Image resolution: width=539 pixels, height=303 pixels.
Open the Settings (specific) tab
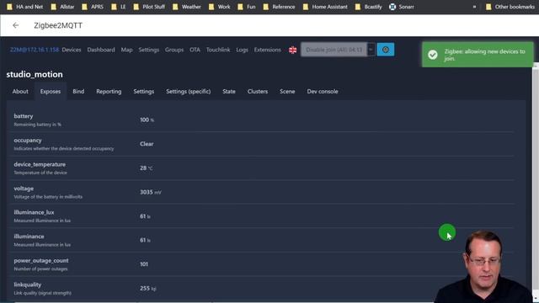189,92
